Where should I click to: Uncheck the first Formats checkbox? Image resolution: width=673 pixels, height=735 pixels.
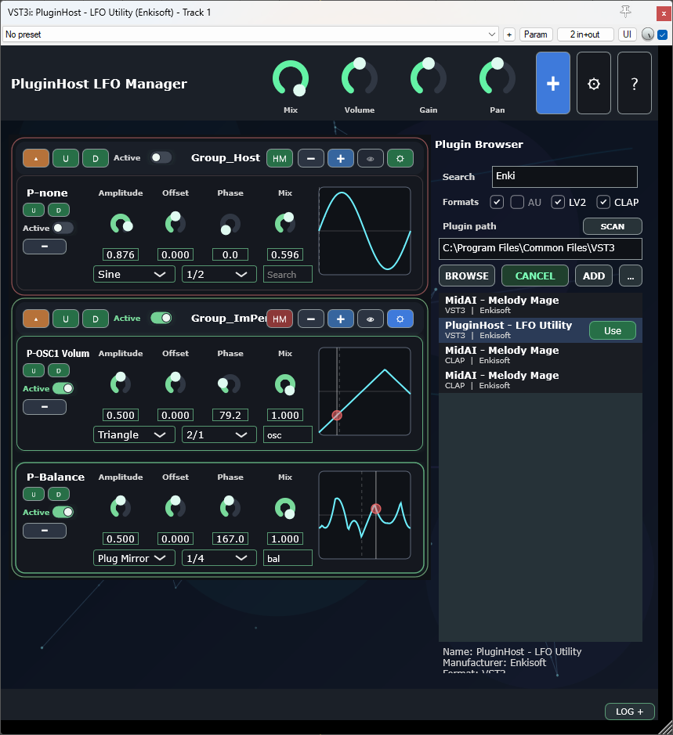click(x=497, y=202)
